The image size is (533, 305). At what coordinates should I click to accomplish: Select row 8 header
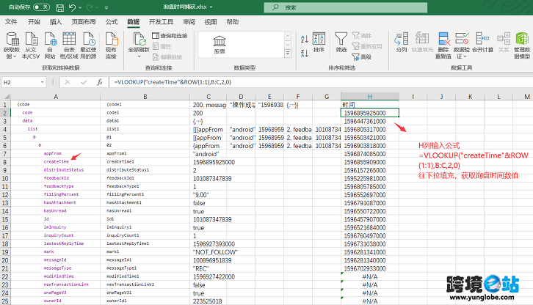5,162
